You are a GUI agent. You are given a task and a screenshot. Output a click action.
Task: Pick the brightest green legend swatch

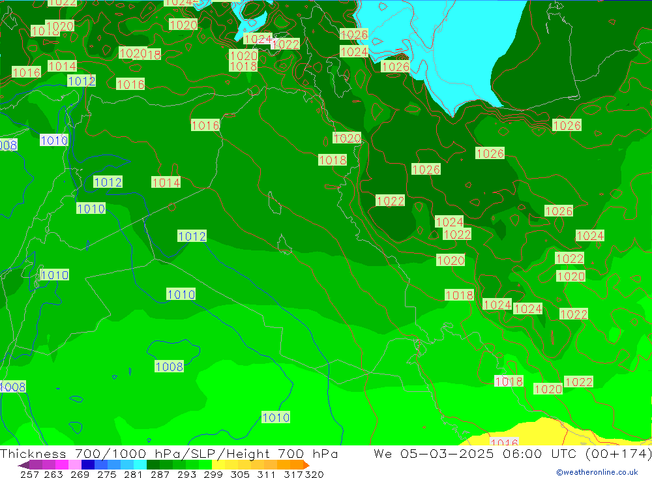click(205, 465)
